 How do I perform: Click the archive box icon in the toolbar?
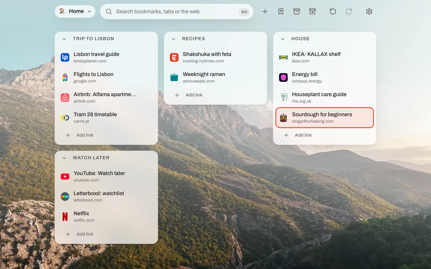(297, 12)
